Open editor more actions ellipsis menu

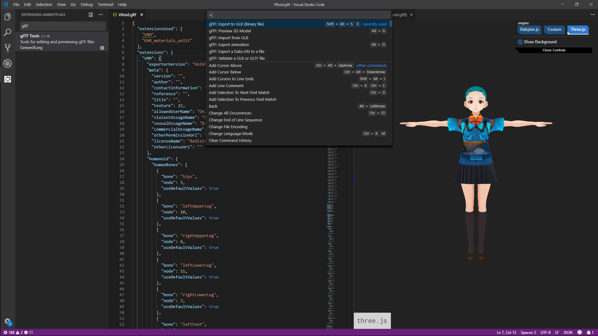pos(592,15)
